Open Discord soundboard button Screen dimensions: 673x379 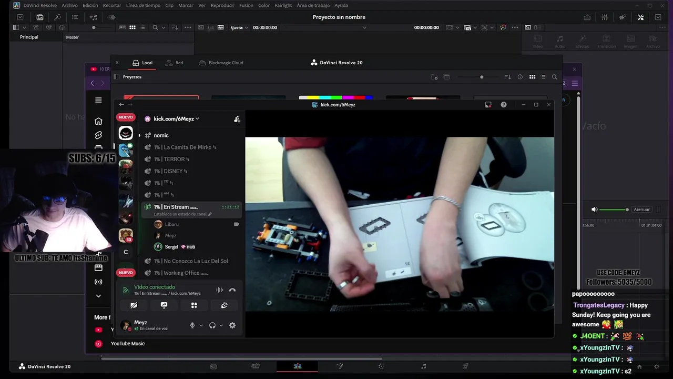(224, 305)
